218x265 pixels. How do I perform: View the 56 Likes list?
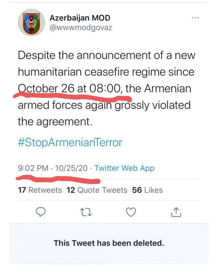pyautogui.click(x=147, y=190)
